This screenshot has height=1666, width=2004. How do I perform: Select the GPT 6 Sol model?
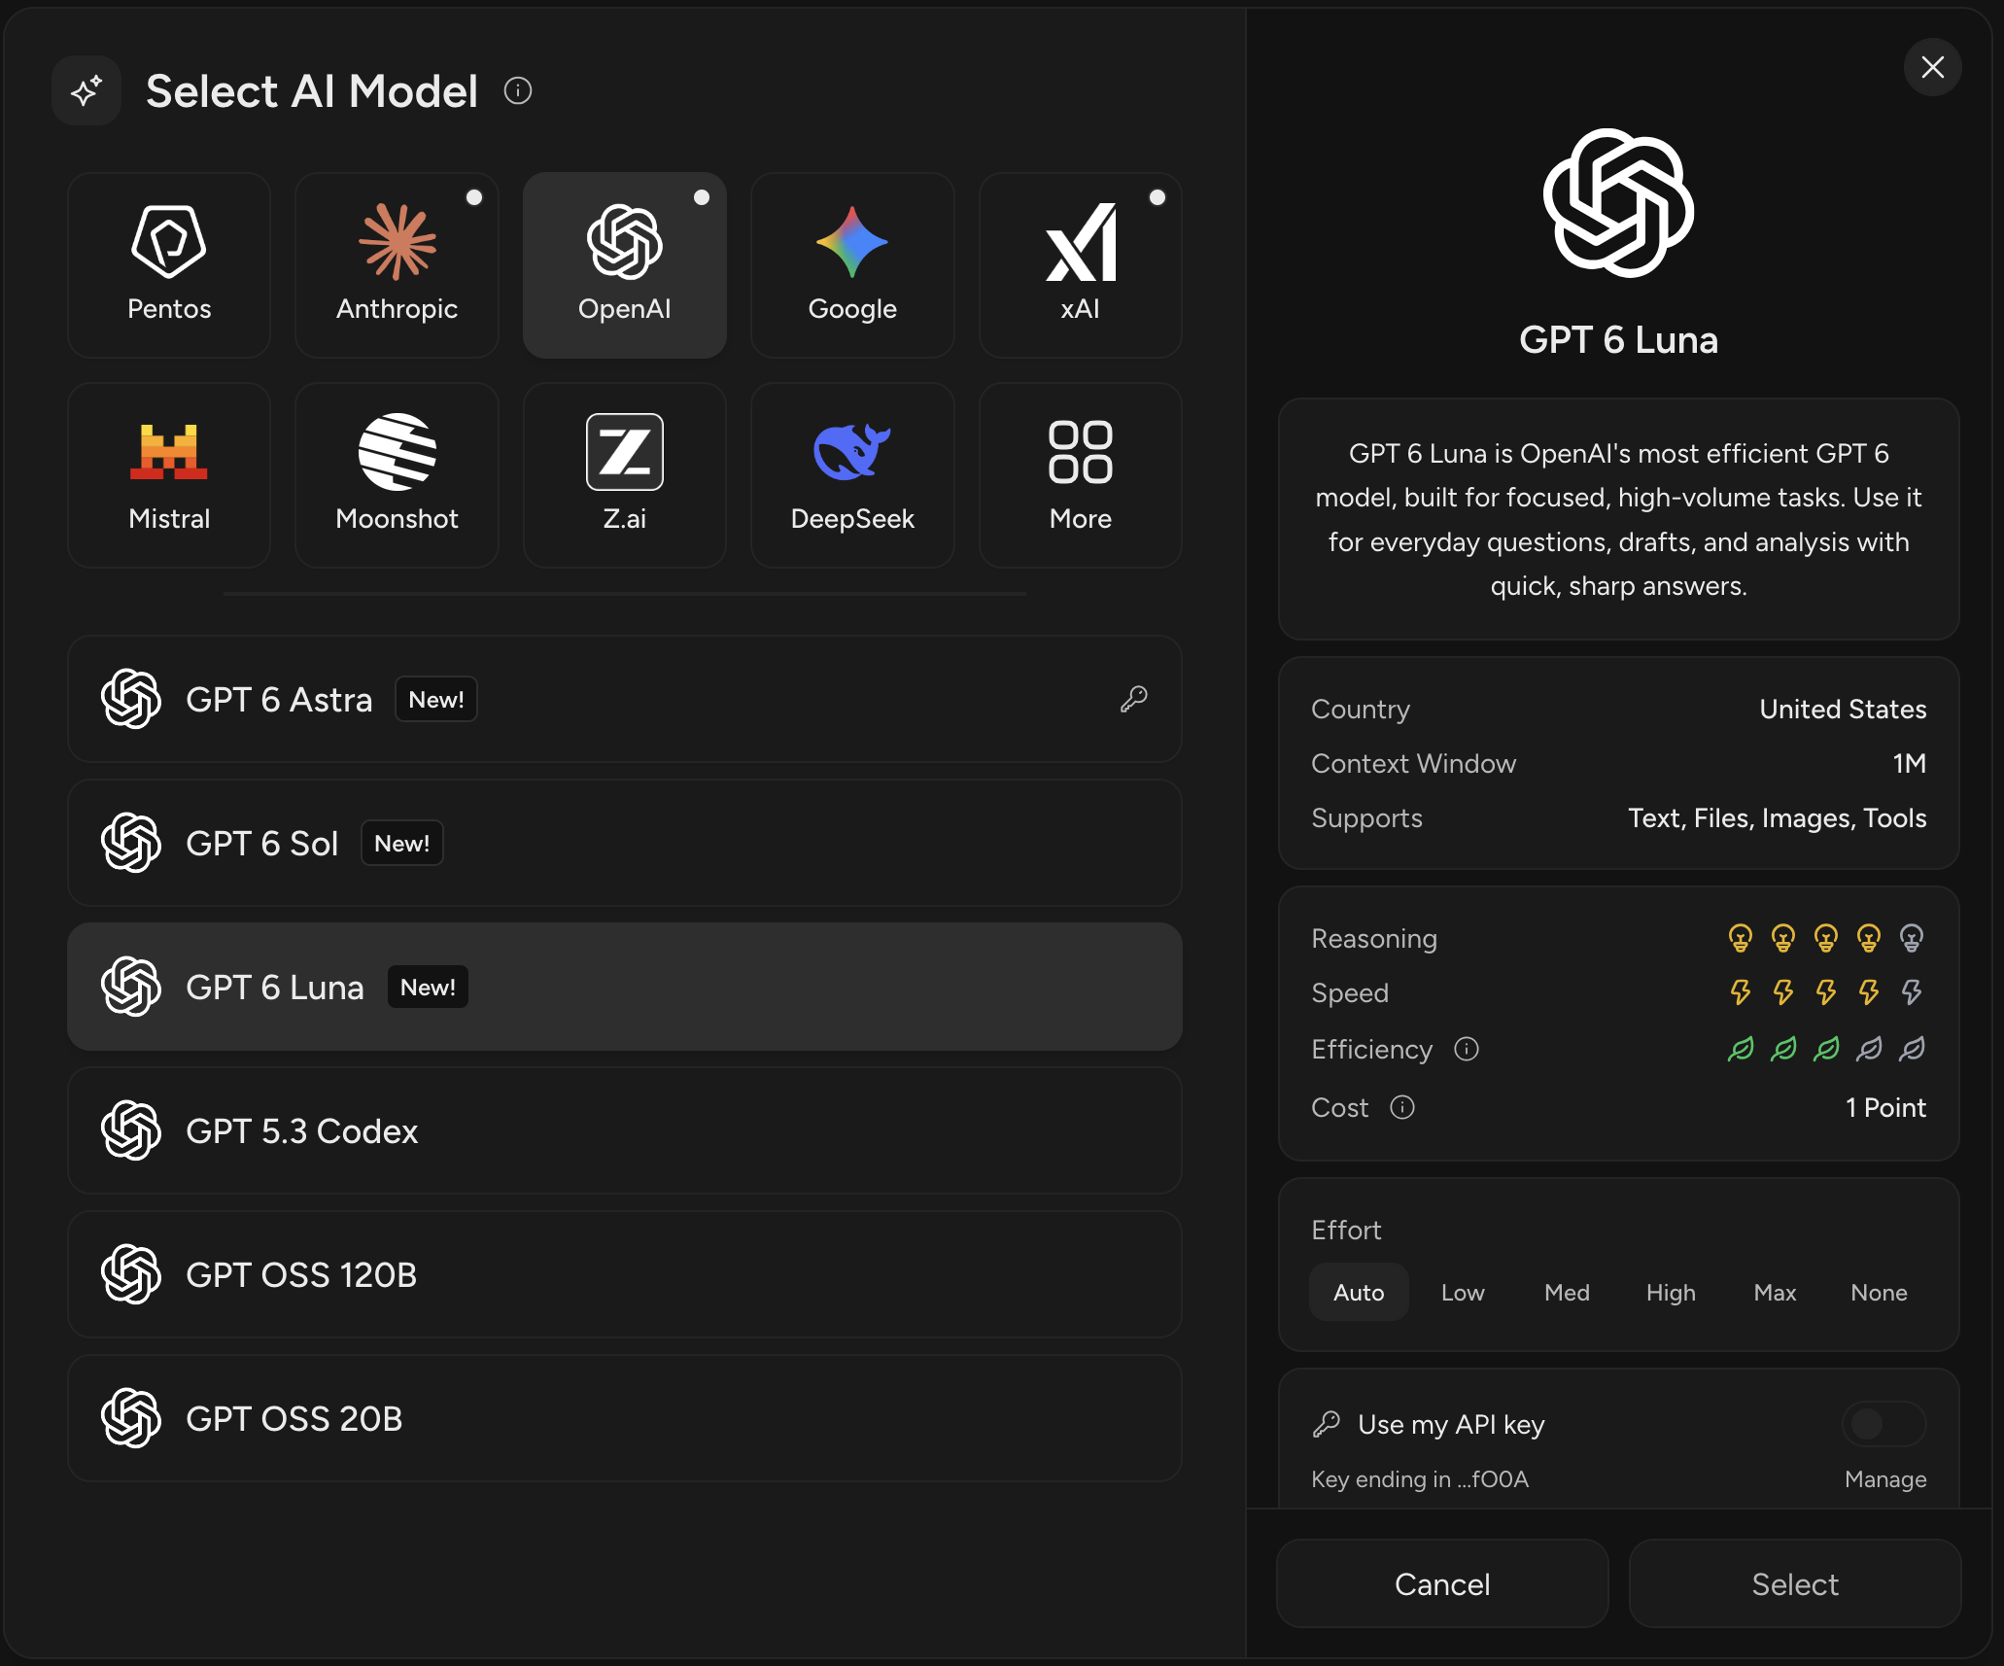[x=625, y=843]
